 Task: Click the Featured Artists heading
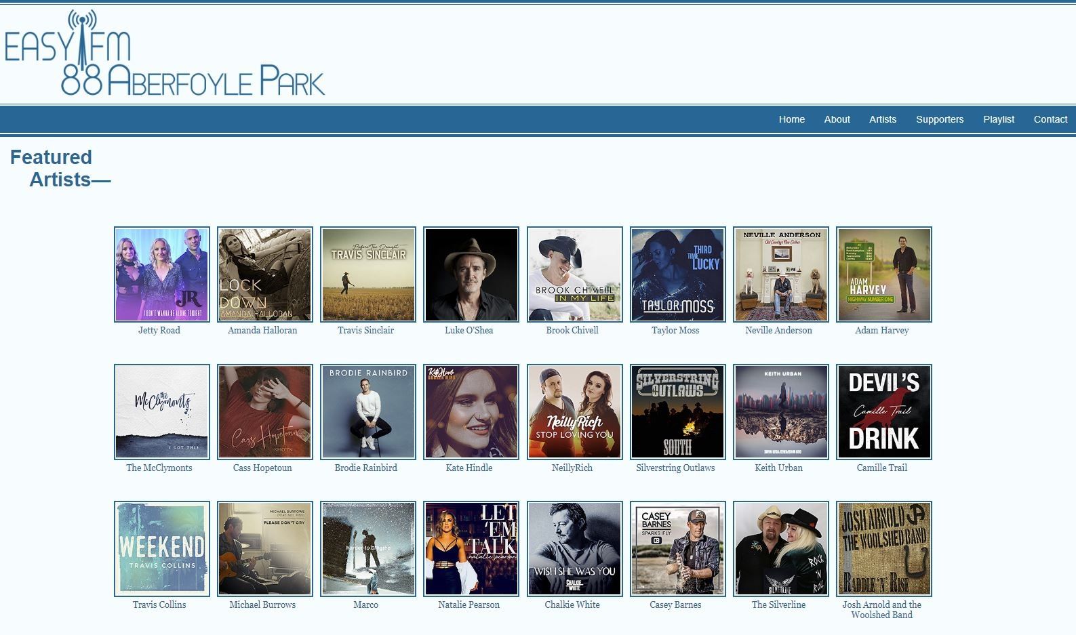coord(60,168)
